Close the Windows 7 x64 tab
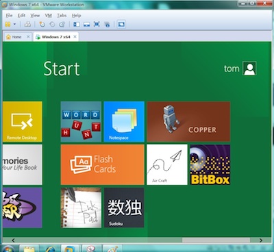This screenshot has width=274, height=252. coord(75,36)
